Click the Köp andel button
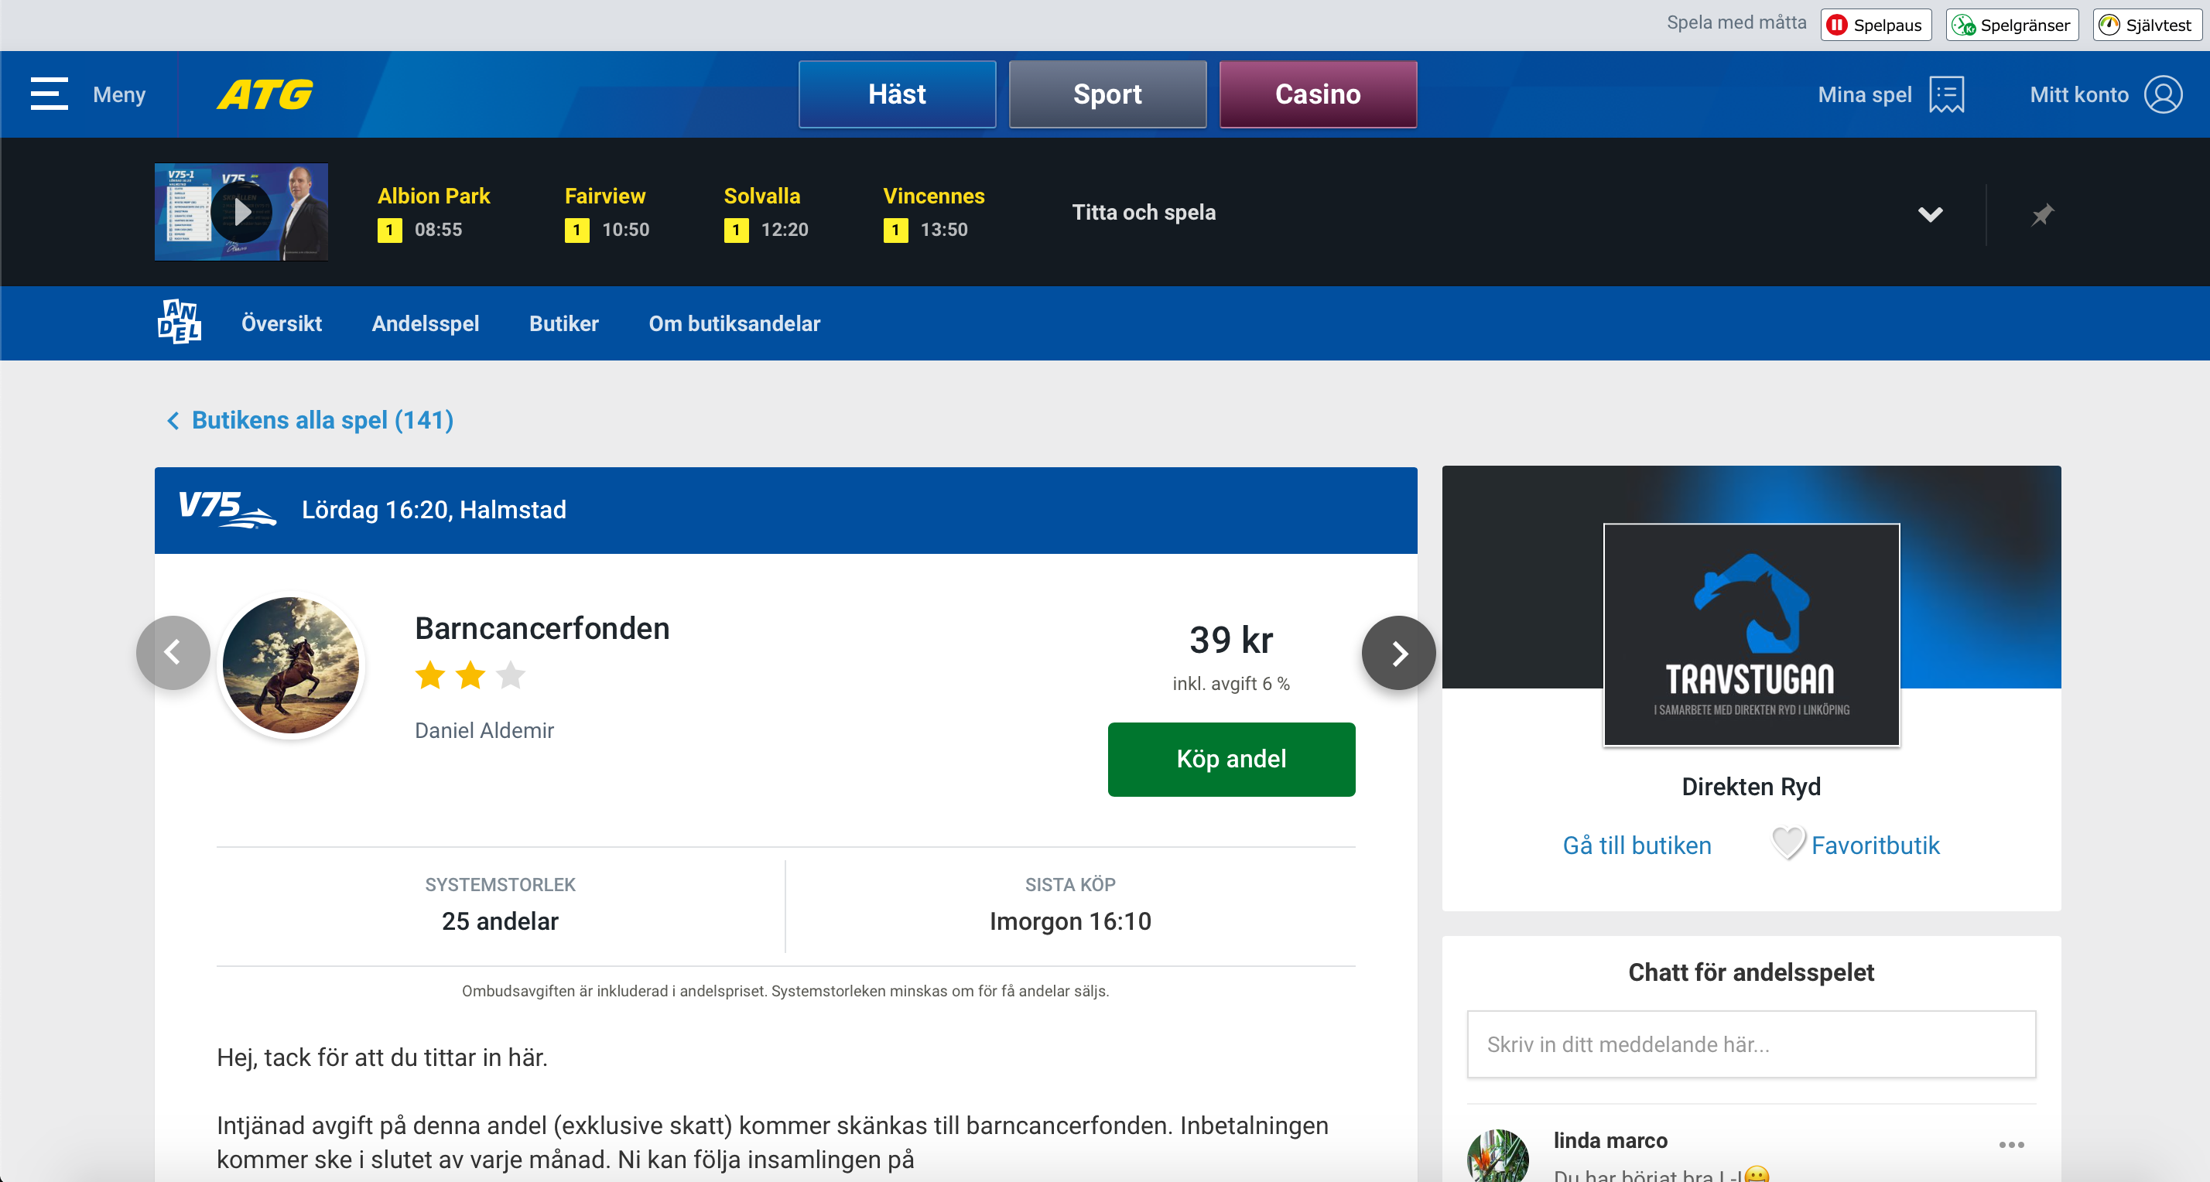This screenshot has width=2210, height=1182. [1230, 758]
